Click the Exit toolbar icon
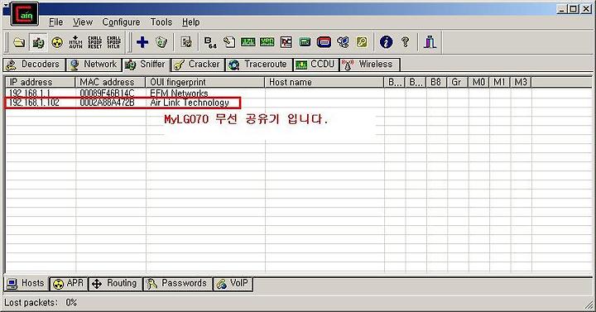This screenshot has height=312, width=596. click(x=430, y=42)
